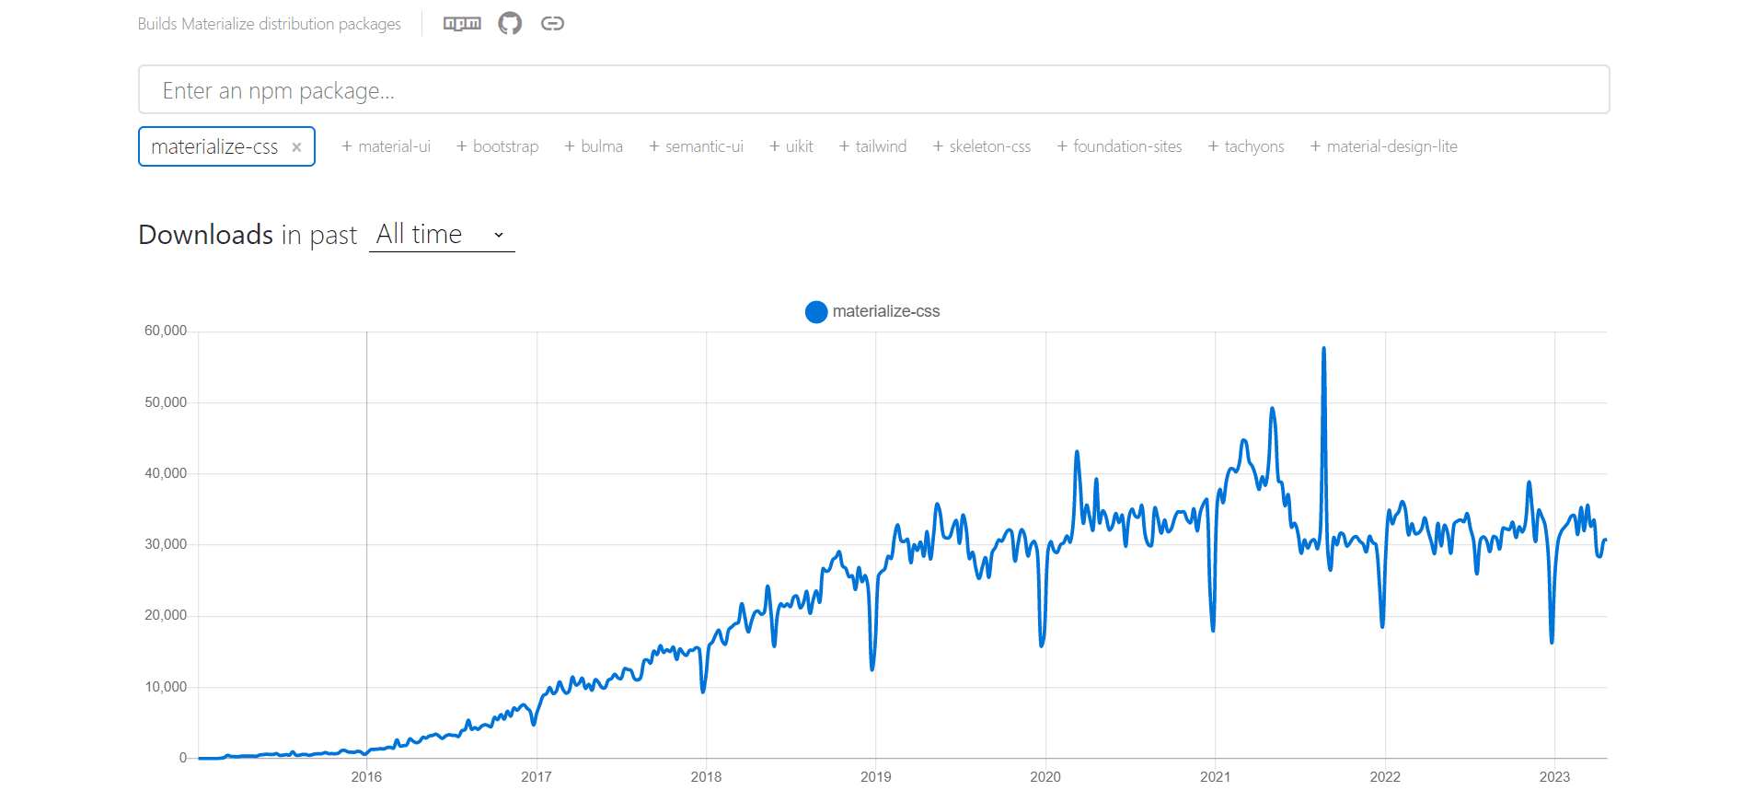The image size is (1743, 802).
Task: Click the plus icon beside bootstrap
Action: pos(461,145)
